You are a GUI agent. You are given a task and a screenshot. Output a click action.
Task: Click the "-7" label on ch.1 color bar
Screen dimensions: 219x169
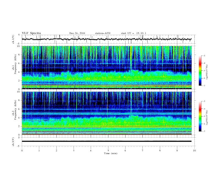coord(204,86)
